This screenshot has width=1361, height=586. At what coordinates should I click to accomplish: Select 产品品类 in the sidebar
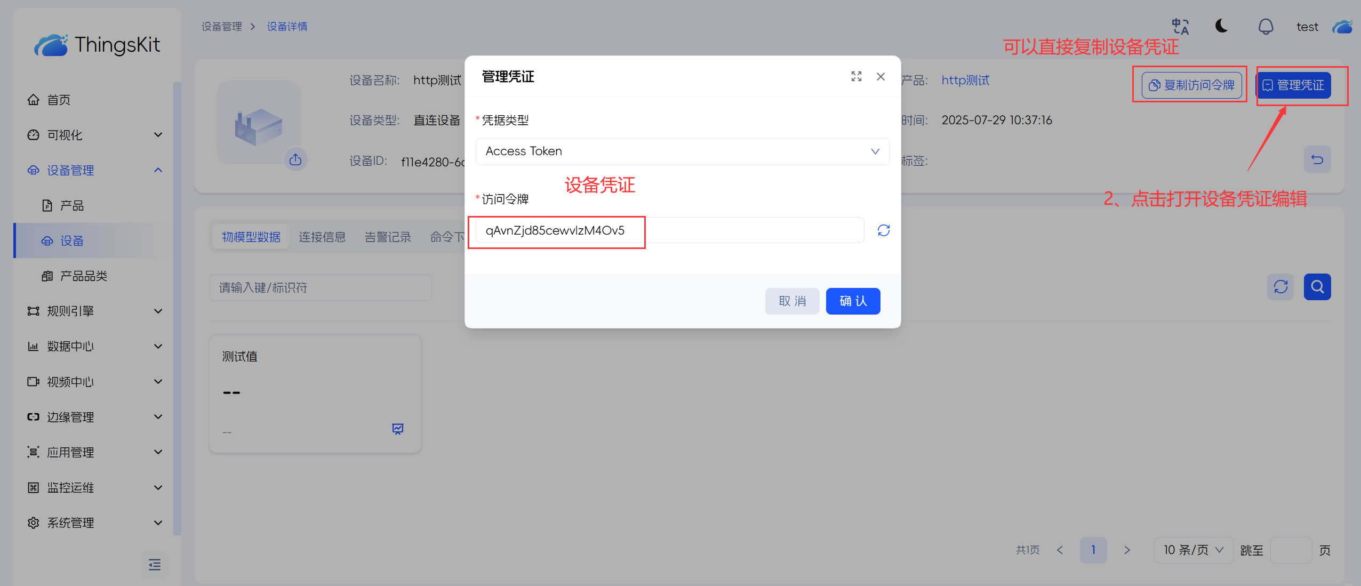(84, 276)
